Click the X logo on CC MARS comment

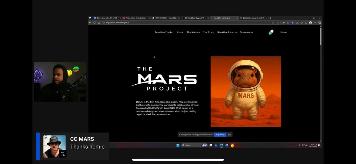[x=63, y=154]
